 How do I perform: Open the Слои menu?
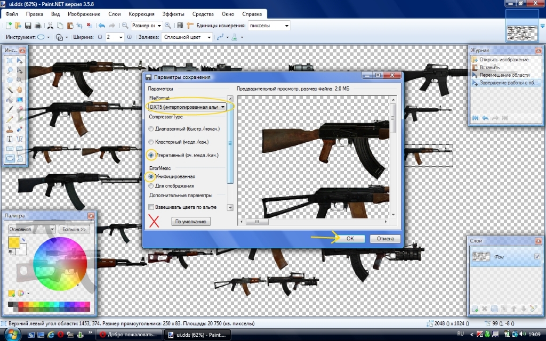tap(114, 14)
